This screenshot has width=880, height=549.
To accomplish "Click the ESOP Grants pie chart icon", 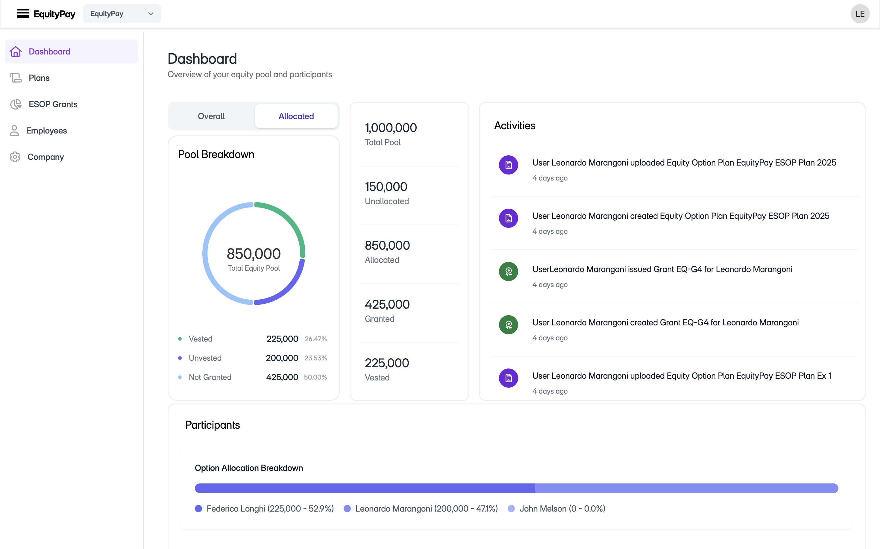I will pyautogui.click(x=16, y=104).
